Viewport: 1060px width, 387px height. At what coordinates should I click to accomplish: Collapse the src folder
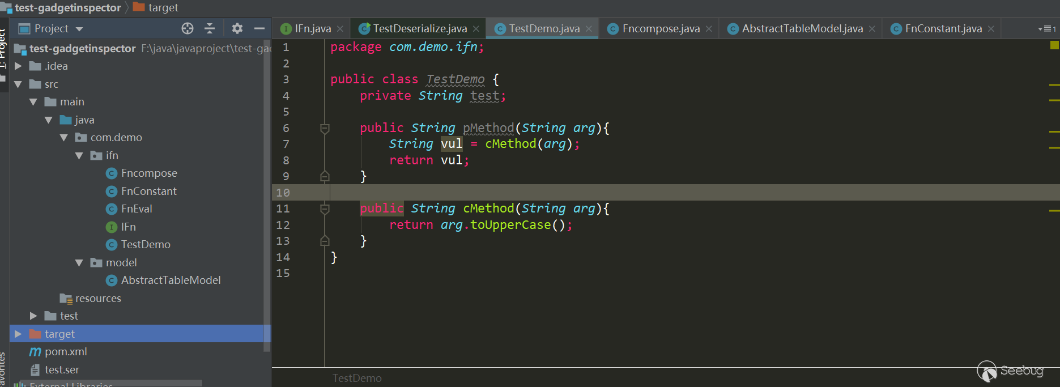(18, 84)
